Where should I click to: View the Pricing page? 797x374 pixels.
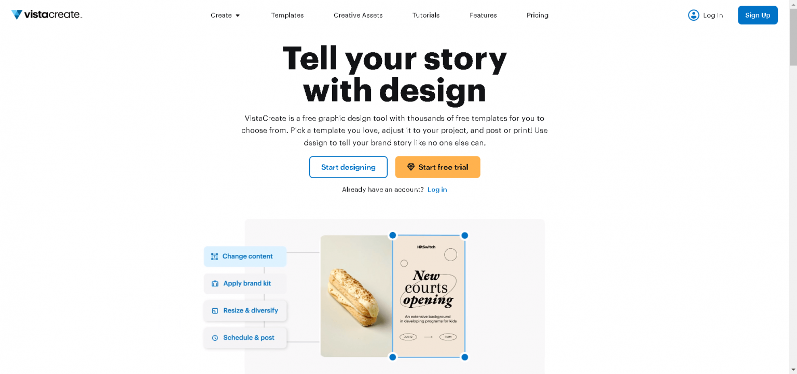538,15
